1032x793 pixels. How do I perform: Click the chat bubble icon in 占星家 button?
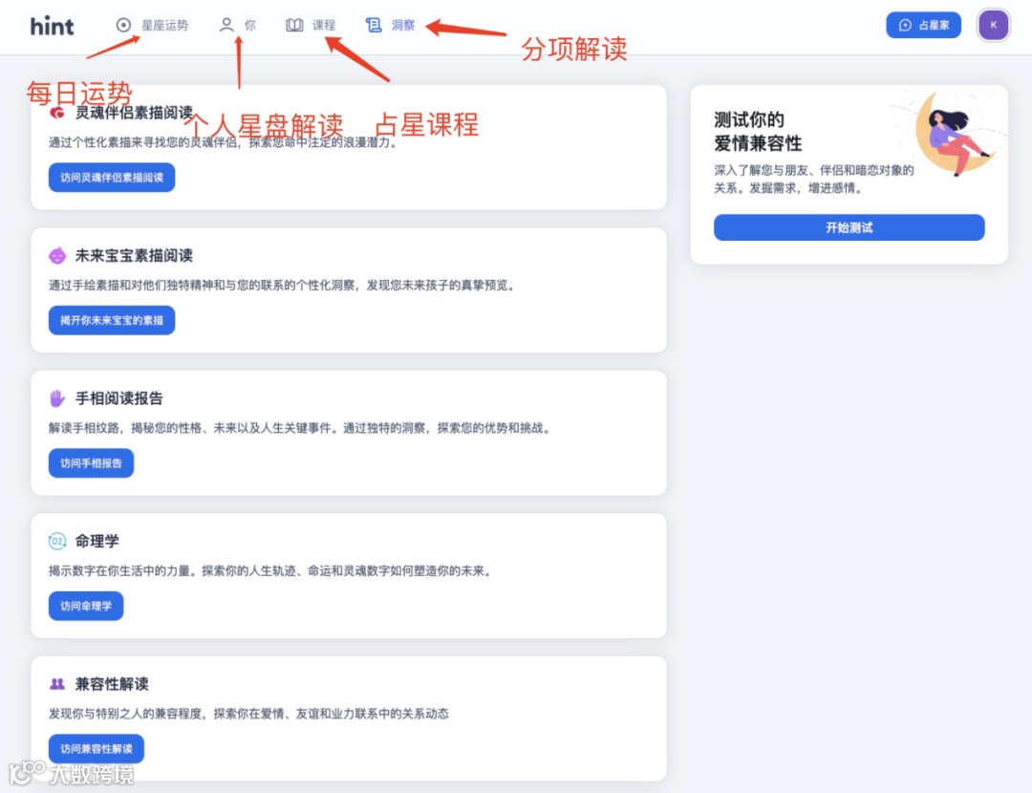point(905,25)
